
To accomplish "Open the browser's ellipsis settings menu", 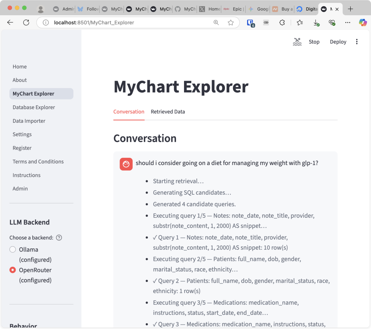I will (348, 22).
